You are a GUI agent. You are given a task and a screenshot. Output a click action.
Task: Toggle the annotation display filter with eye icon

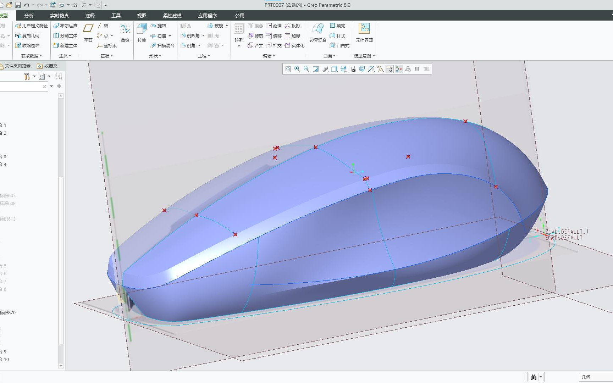click(390, 69)
